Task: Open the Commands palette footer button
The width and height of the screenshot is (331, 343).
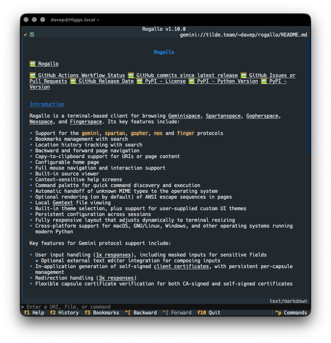Action: pos(291,313)
